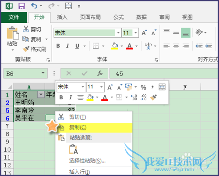The width and height of the screenshot is (219, 176).
Task: Click the paste-as-text option icon
Action: tap(73, 149)
